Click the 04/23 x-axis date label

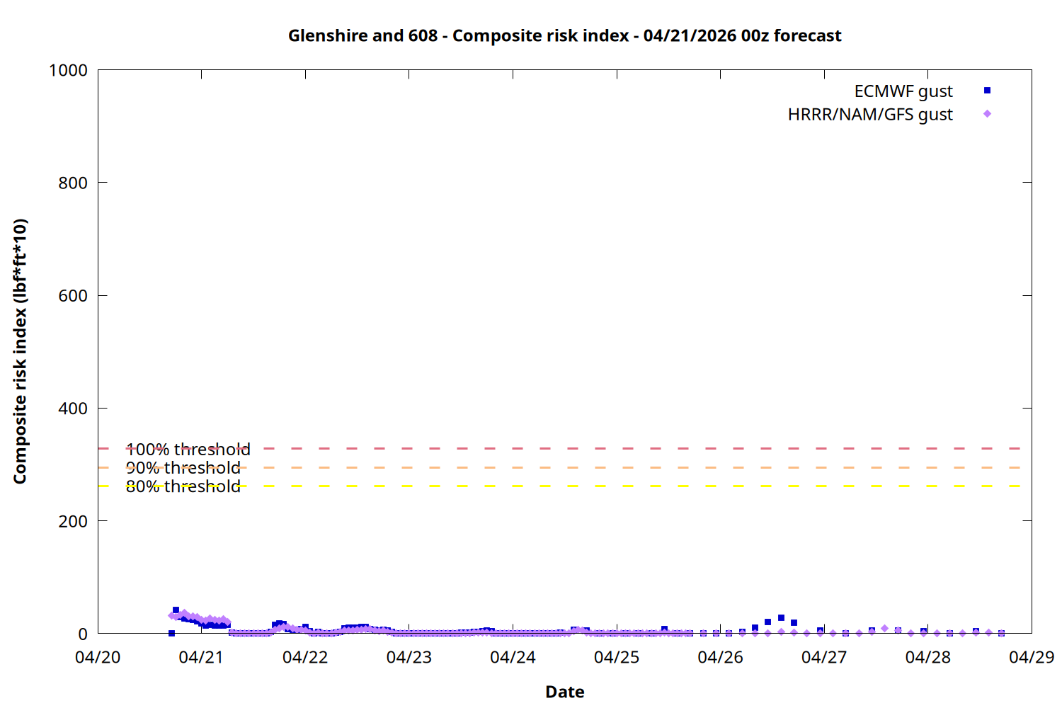(x=409, y=657)
